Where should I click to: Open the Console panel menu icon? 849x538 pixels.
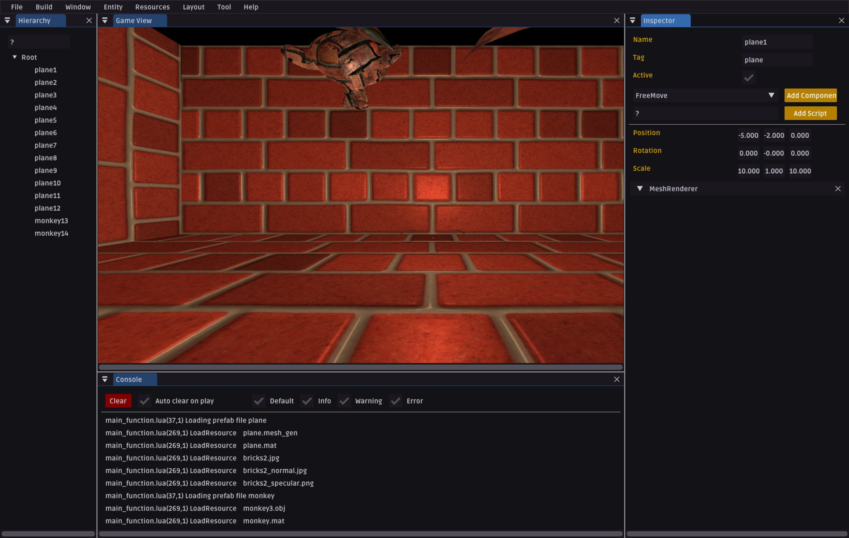point(105,379)
